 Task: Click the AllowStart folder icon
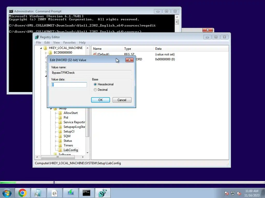pyautogui.click(x=60, y=113)
